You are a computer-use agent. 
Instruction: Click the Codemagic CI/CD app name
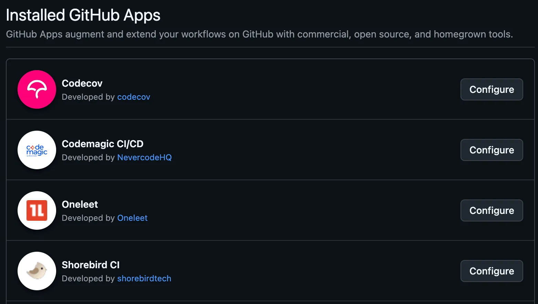102,144
